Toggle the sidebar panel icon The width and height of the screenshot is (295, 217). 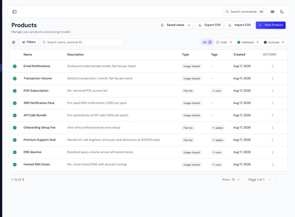click(14, 12)
